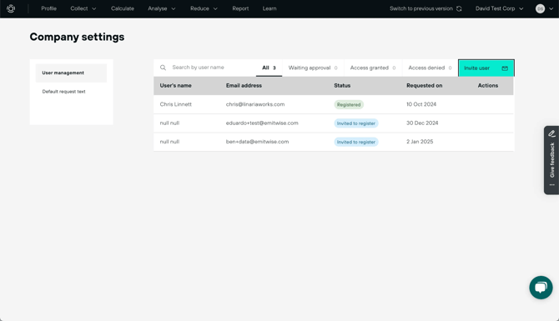Switch to the Access denied tab
The height and width of the screenshot is (321, 559).
point(430,68)
